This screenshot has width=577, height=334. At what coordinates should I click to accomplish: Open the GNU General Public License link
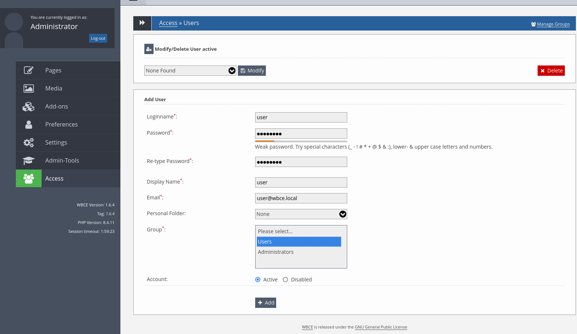tap(381, 327)
